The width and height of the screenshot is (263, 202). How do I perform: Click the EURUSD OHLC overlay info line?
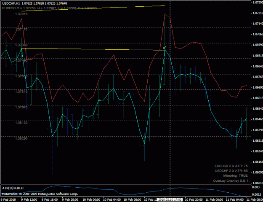pos(49,8)
